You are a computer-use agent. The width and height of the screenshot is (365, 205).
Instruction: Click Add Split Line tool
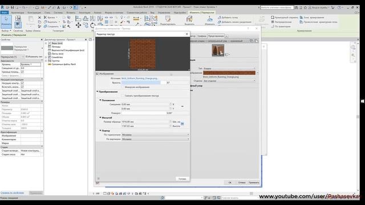point(234,22)
